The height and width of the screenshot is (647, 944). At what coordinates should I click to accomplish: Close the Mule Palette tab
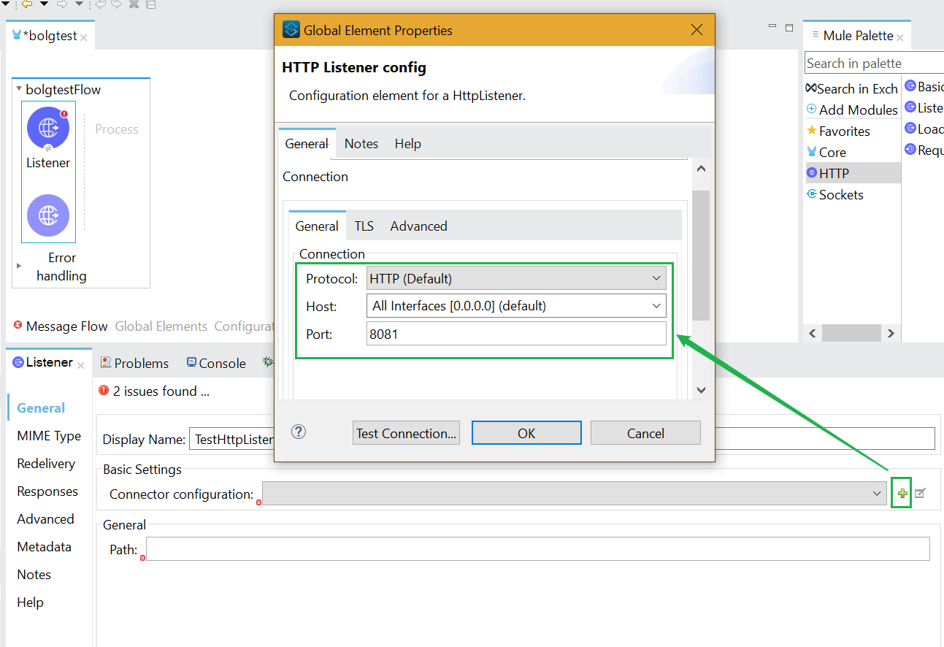point(899,37)
